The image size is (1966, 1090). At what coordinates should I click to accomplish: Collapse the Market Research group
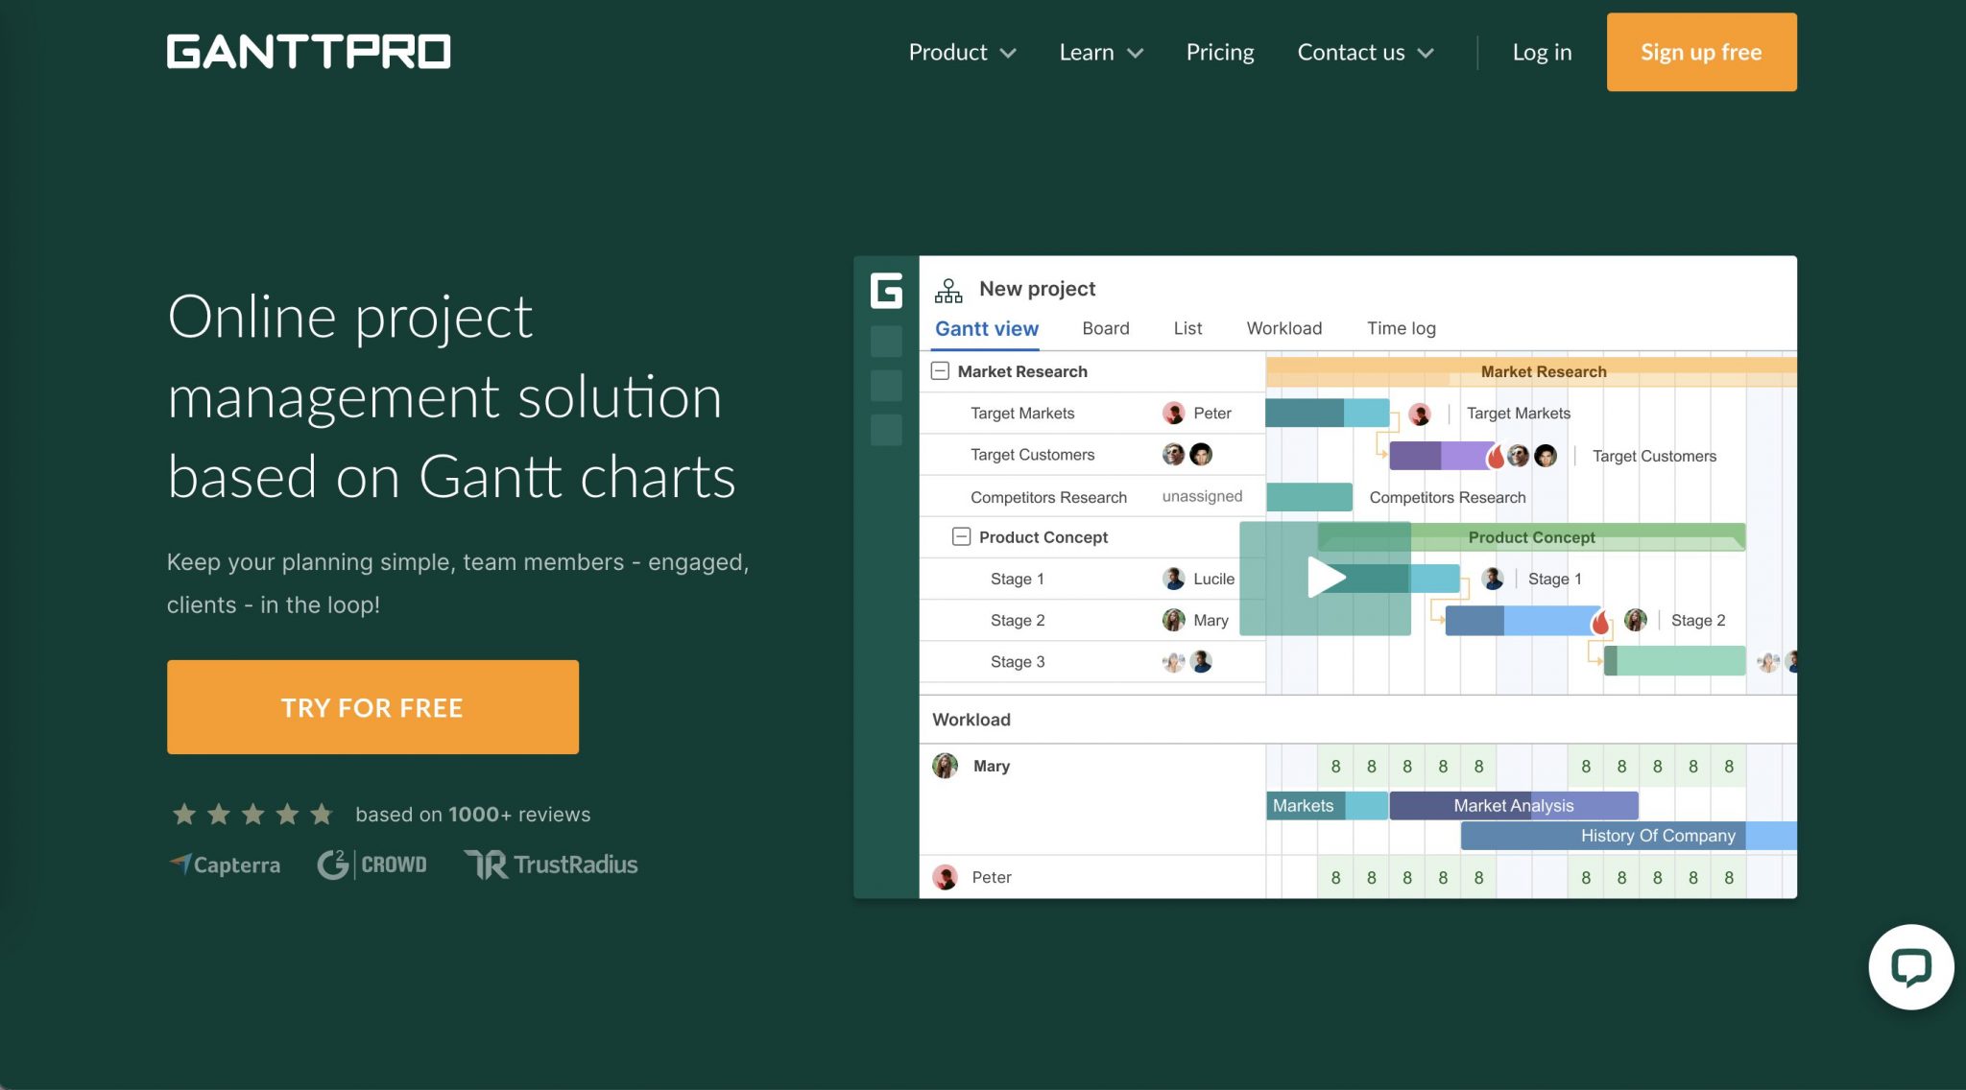click(x=940, y=371)
